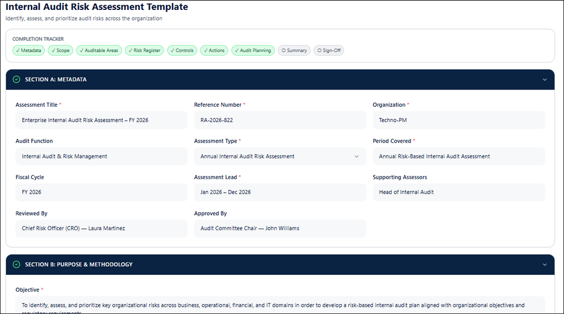
Task: Click the Audit Function input field
Action: coord(101,156)
